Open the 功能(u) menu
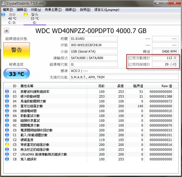This screenshot has width=182, height=177. tap(36, 10)
